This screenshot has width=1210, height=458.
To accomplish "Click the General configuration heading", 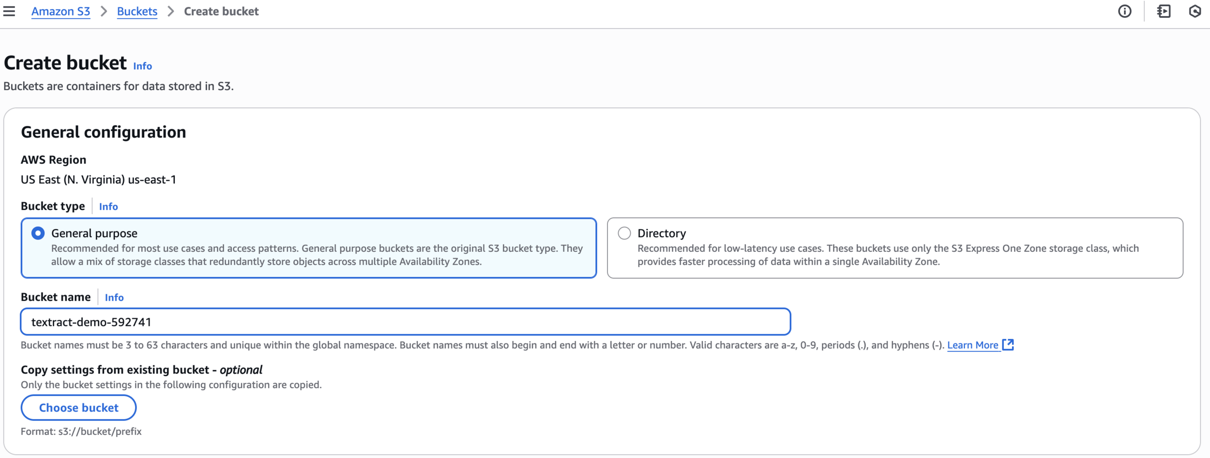I will pyautogui.click(x=103, y=132).
